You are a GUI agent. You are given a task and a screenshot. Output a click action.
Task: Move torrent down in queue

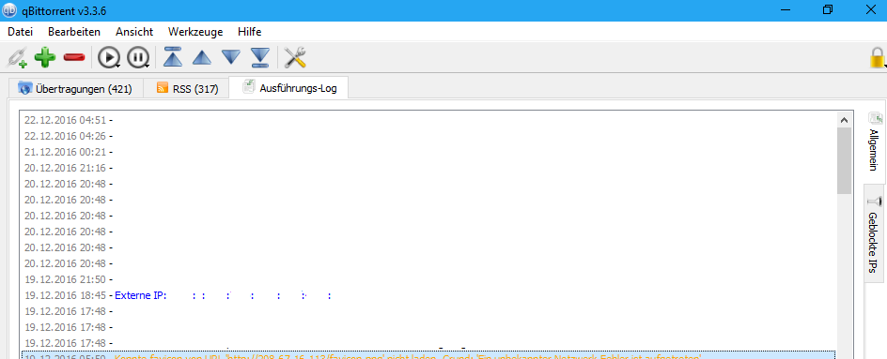coord(231,57)
